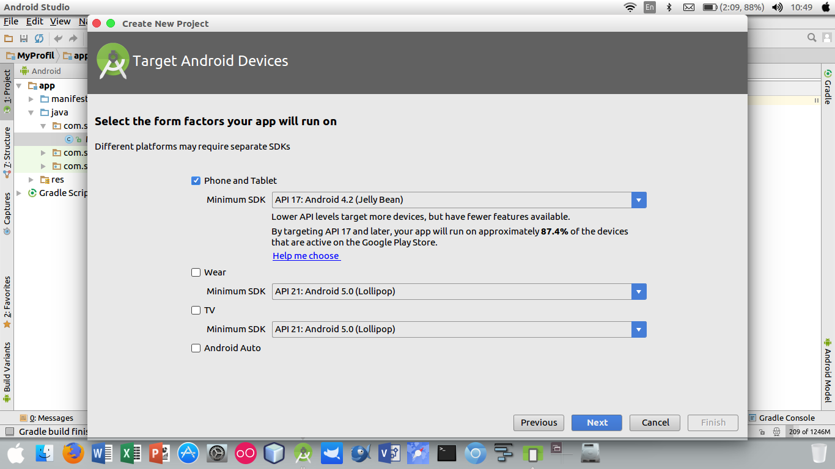Uncheck the Phone and Tablet form factor
The width and height of the screenshot is (835, 469).
196,180
